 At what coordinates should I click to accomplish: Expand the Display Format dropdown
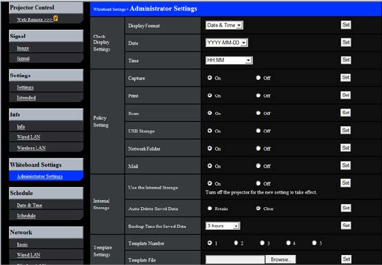[x=224, y=25]
